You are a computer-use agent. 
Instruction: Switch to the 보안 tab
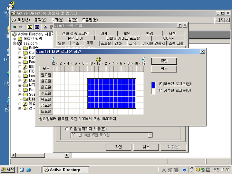click(x=127, y=33)
